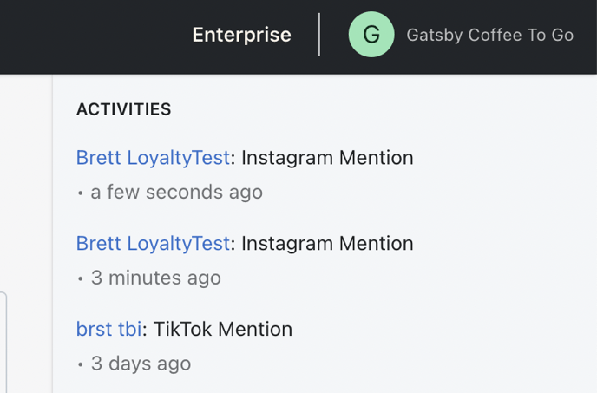The width and height of the screenshot is (597, 393).
Task: Click the second Instagram Mention activity text
Action: [x=327, y=243]
